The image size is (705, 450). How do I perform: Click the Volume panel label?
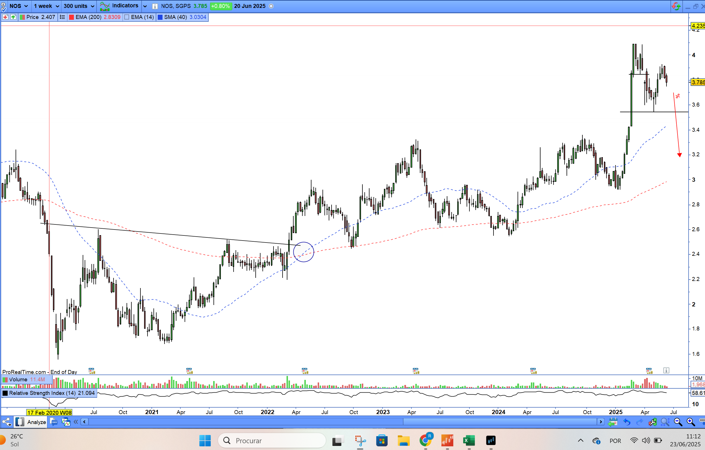18,379
